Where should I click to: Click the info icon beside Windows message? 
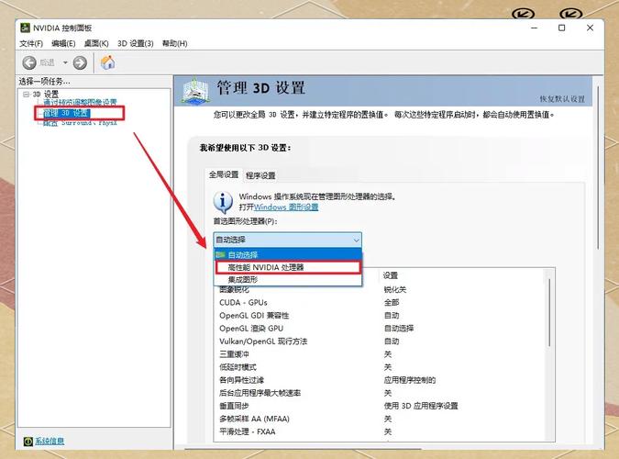223,202
